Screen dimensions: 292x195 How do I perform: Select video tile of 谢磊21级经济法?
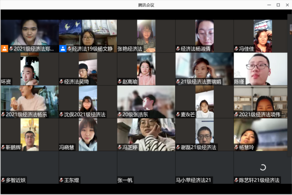click(x=205, y=135)
